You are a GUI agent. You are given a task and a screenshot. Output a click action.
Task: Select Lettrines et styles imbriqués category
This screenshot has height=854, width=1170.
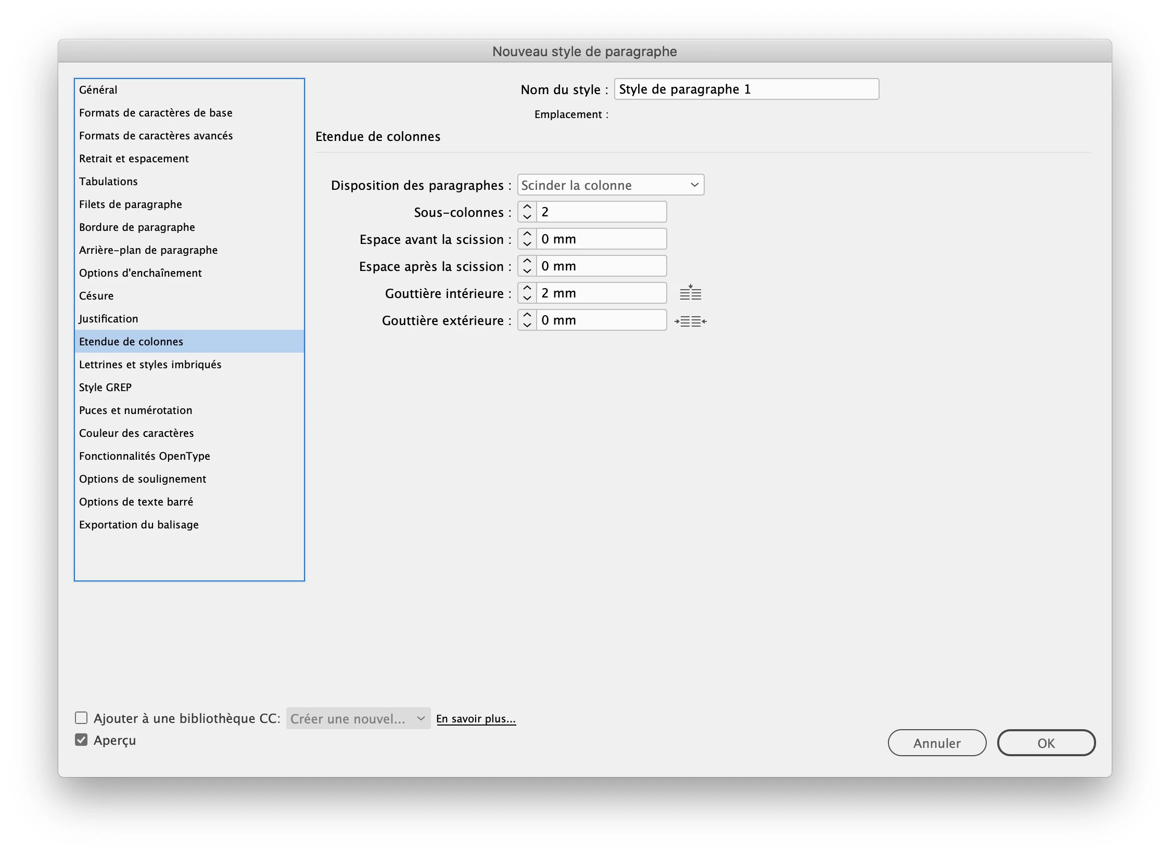coord(150,365)
